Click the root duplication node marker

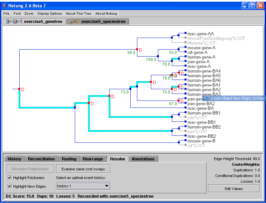pyautogui.click(x=19, y=89)
